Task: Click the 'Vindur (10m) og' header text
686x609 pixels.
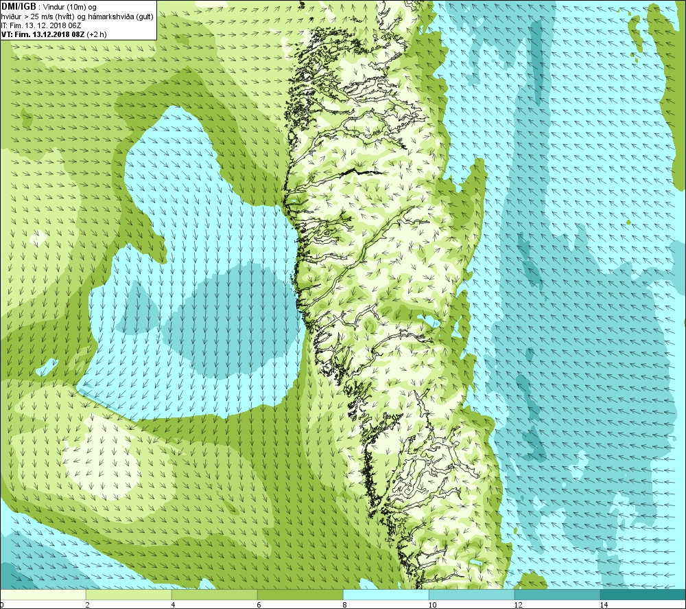Action: 69,7
